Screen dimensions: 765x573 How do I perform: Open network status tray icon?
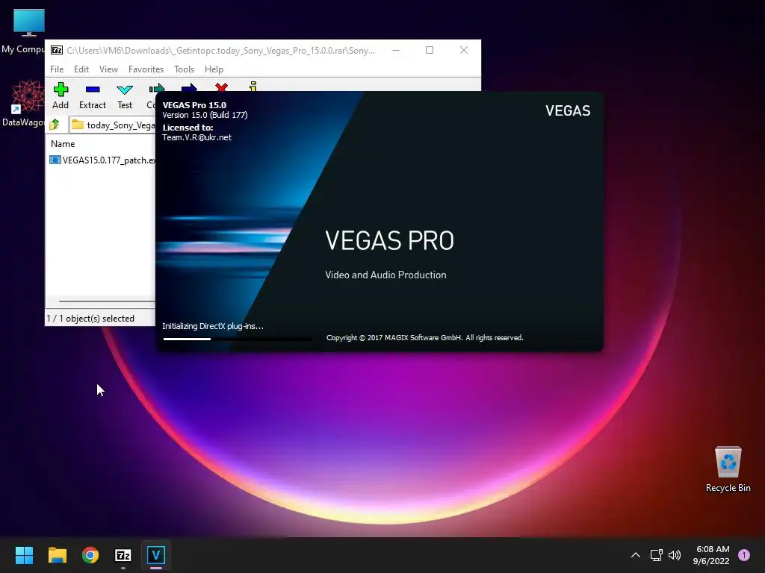(656, 555)
